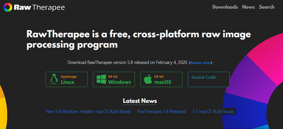Click the main headline about raw image processing
This screenshot has height=129, width=283.
pos(139,39)
